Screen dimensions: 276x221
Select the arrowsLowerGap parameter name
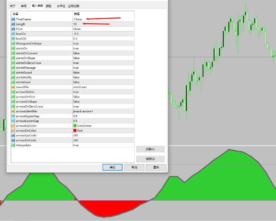pos(27,121)
